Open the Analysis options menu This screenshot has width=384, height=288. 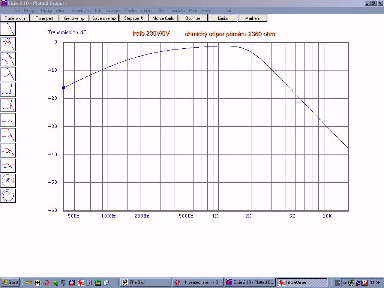click(139, 10)
